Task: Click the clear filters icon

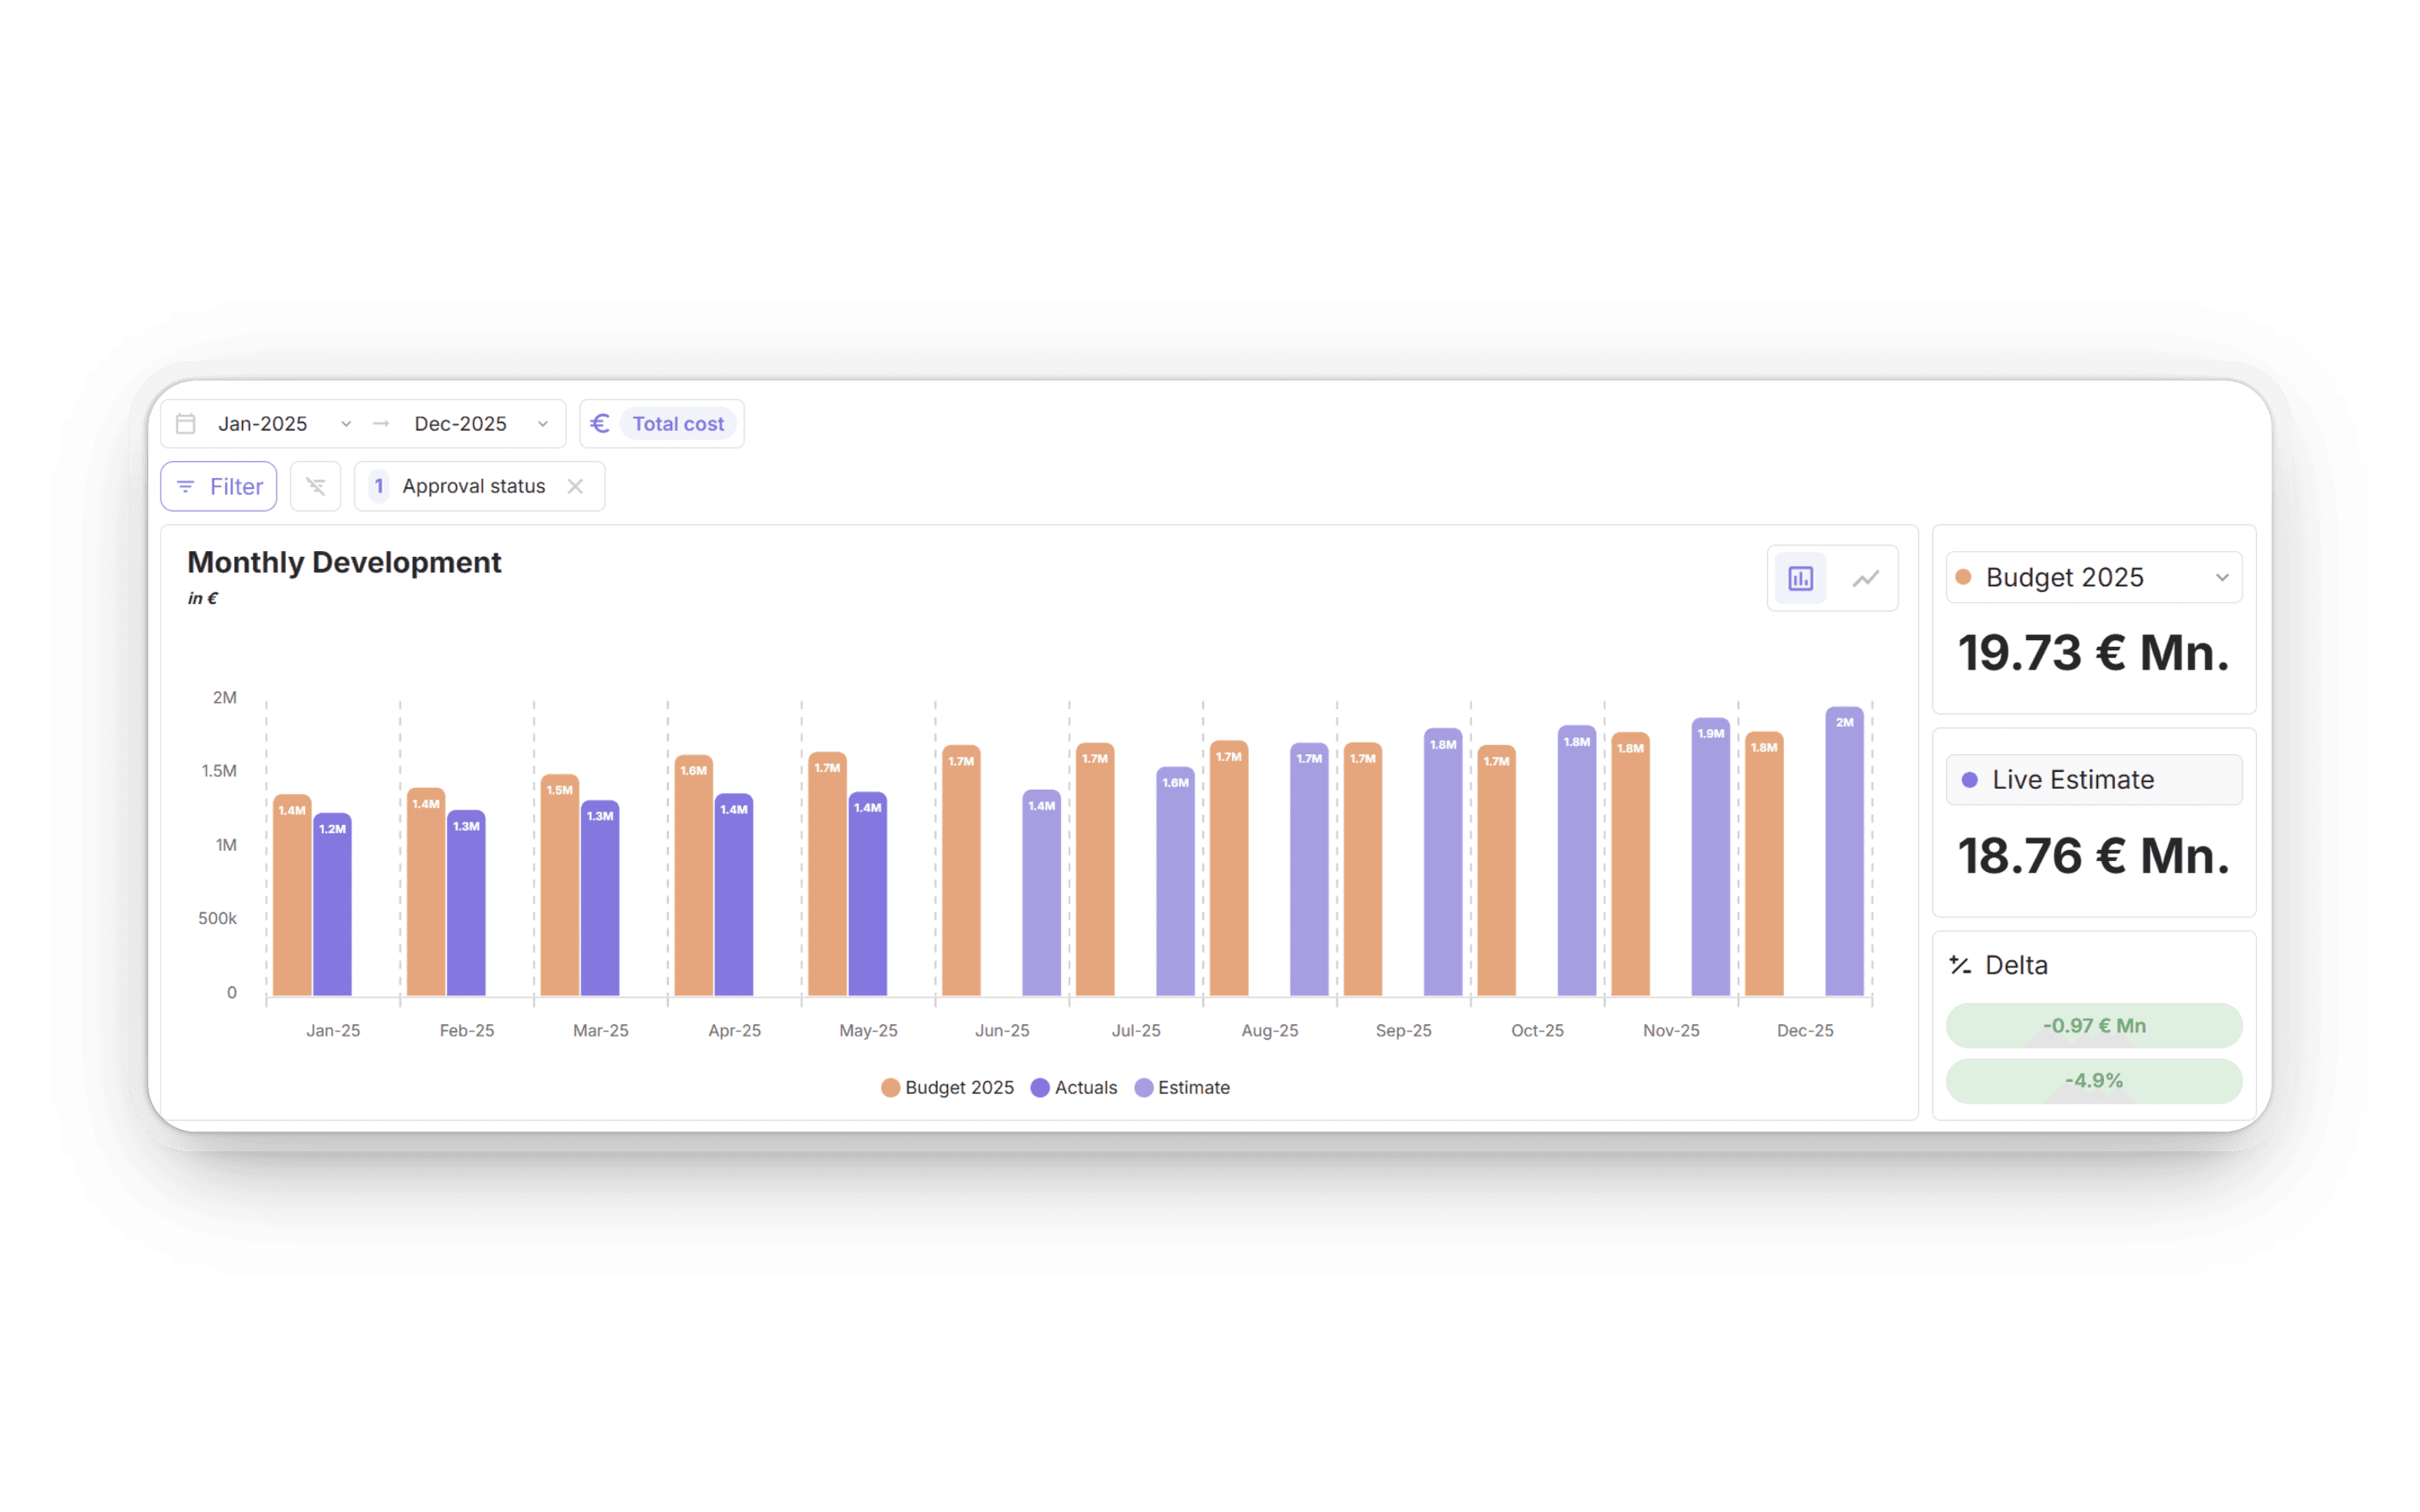Action: point(315,487)
